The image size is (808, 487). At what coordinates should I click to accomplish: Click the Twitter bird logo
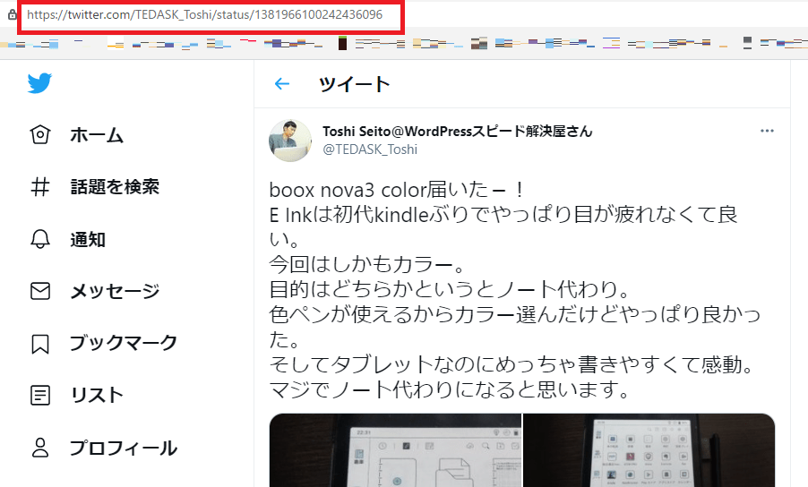39,83
